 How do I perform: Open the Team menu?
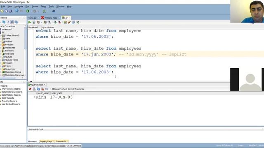point(43,7)
